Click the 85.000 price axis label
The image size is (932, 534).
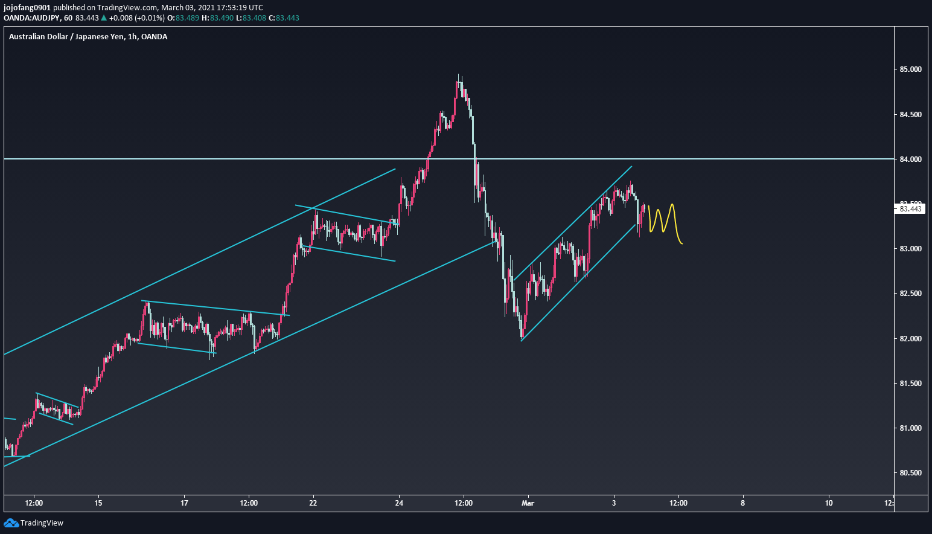click(x=910, y=69)
